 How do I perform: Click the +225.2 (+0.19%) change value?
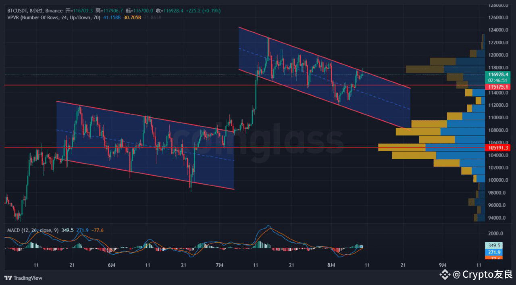pyautogui.click(x=202, y=11)
